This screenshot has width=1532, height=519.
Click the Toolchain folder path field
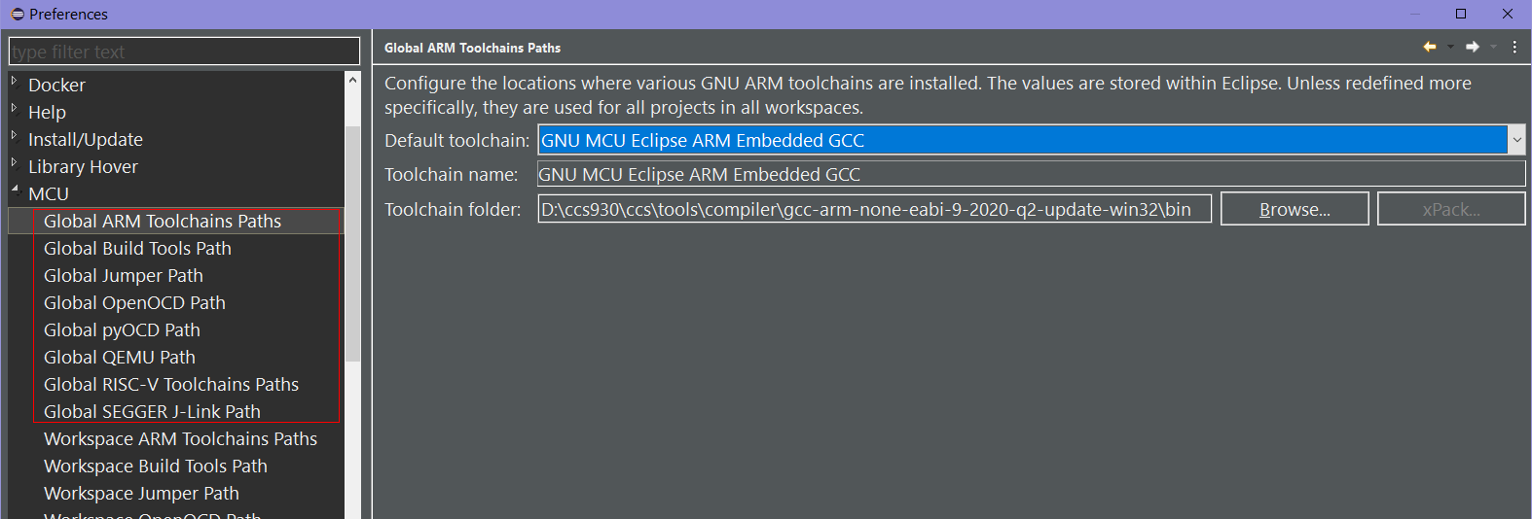[874, 209]
